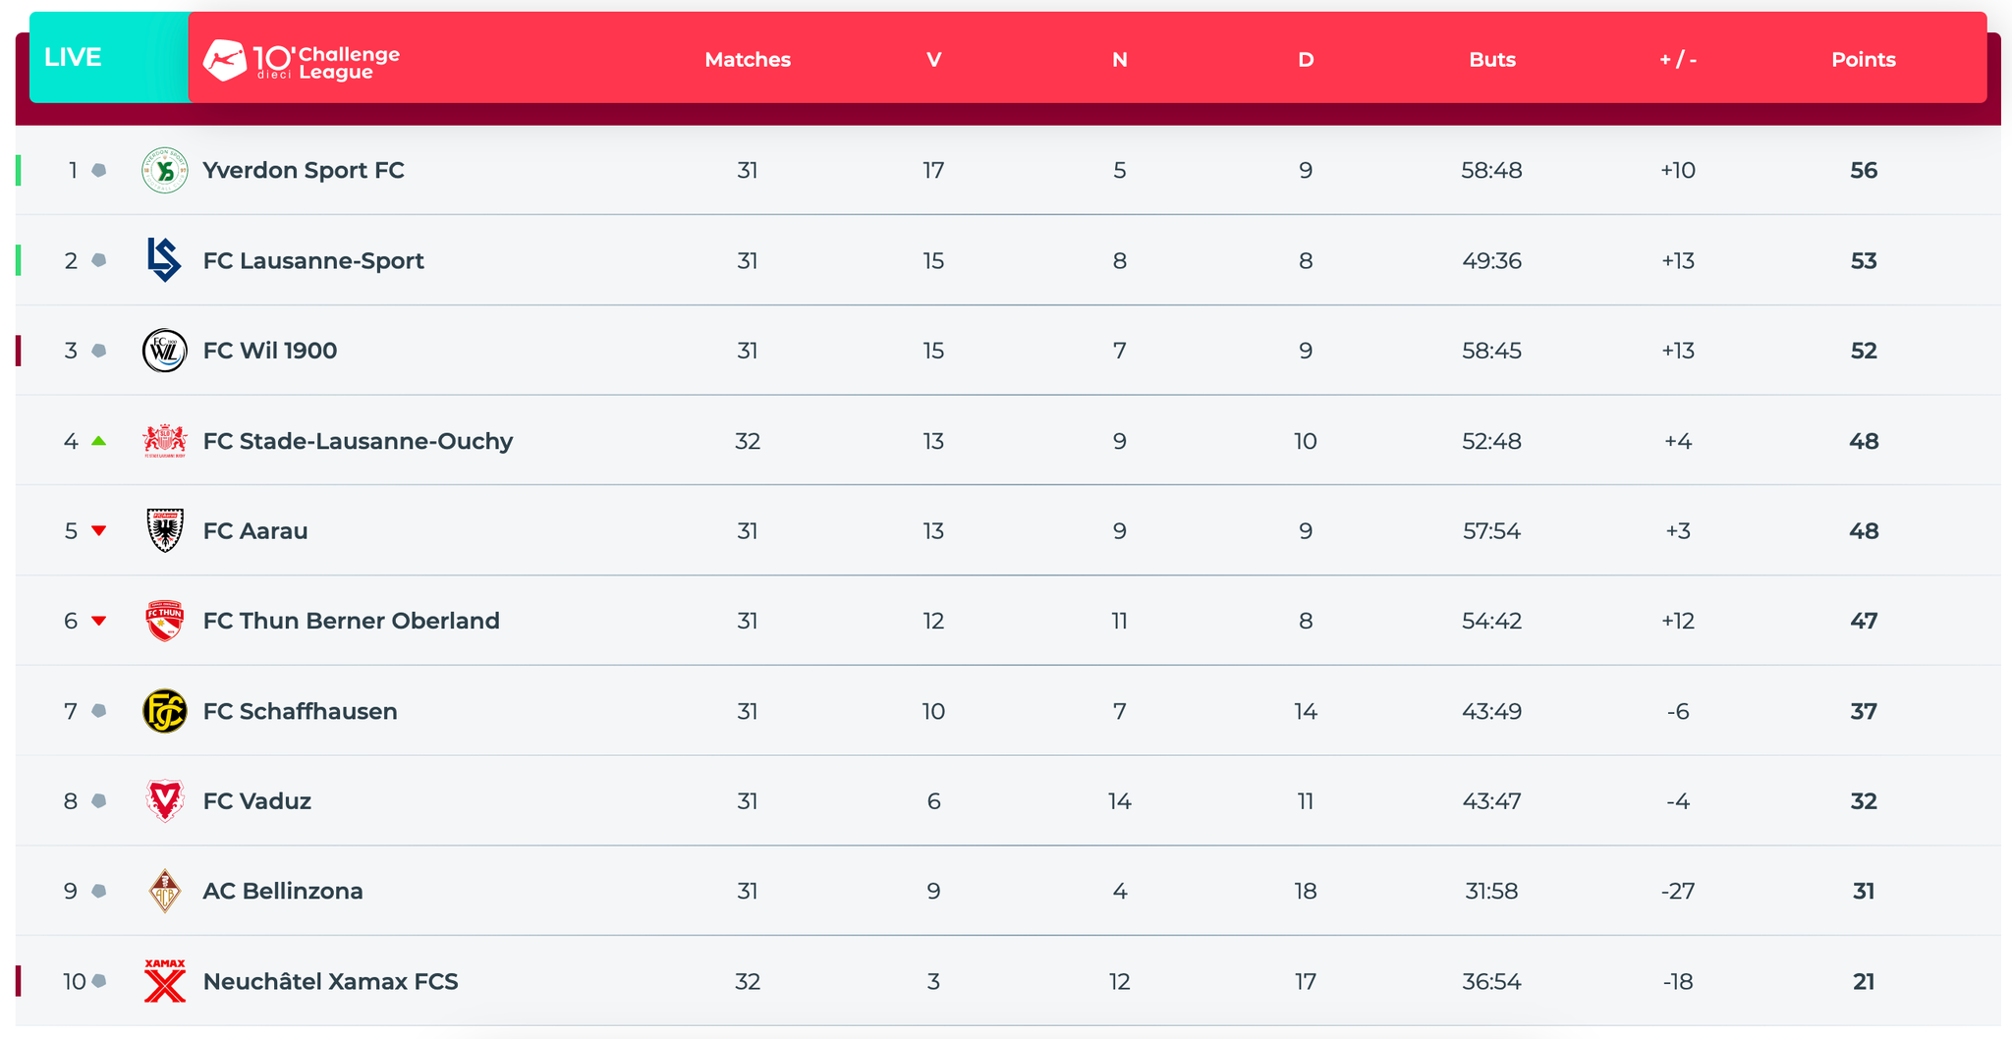Click the dieci Challenge League logo
The width and height of the screenshot is (2012, 1039).
(x=302, y=61)
